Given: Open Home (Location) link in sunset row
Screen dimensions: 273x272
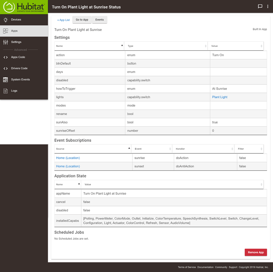Looking at the screenshot, I should 68,166.
